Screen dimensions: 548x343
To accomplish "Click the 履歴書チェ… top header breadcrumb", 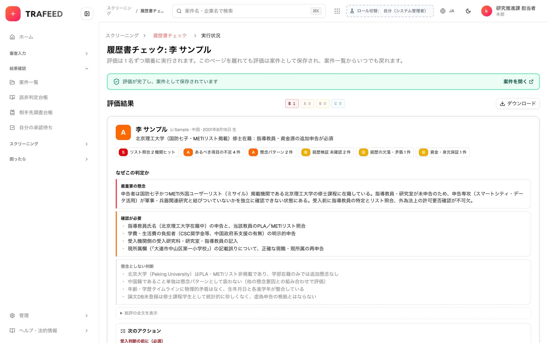I will tap(152, 11).
